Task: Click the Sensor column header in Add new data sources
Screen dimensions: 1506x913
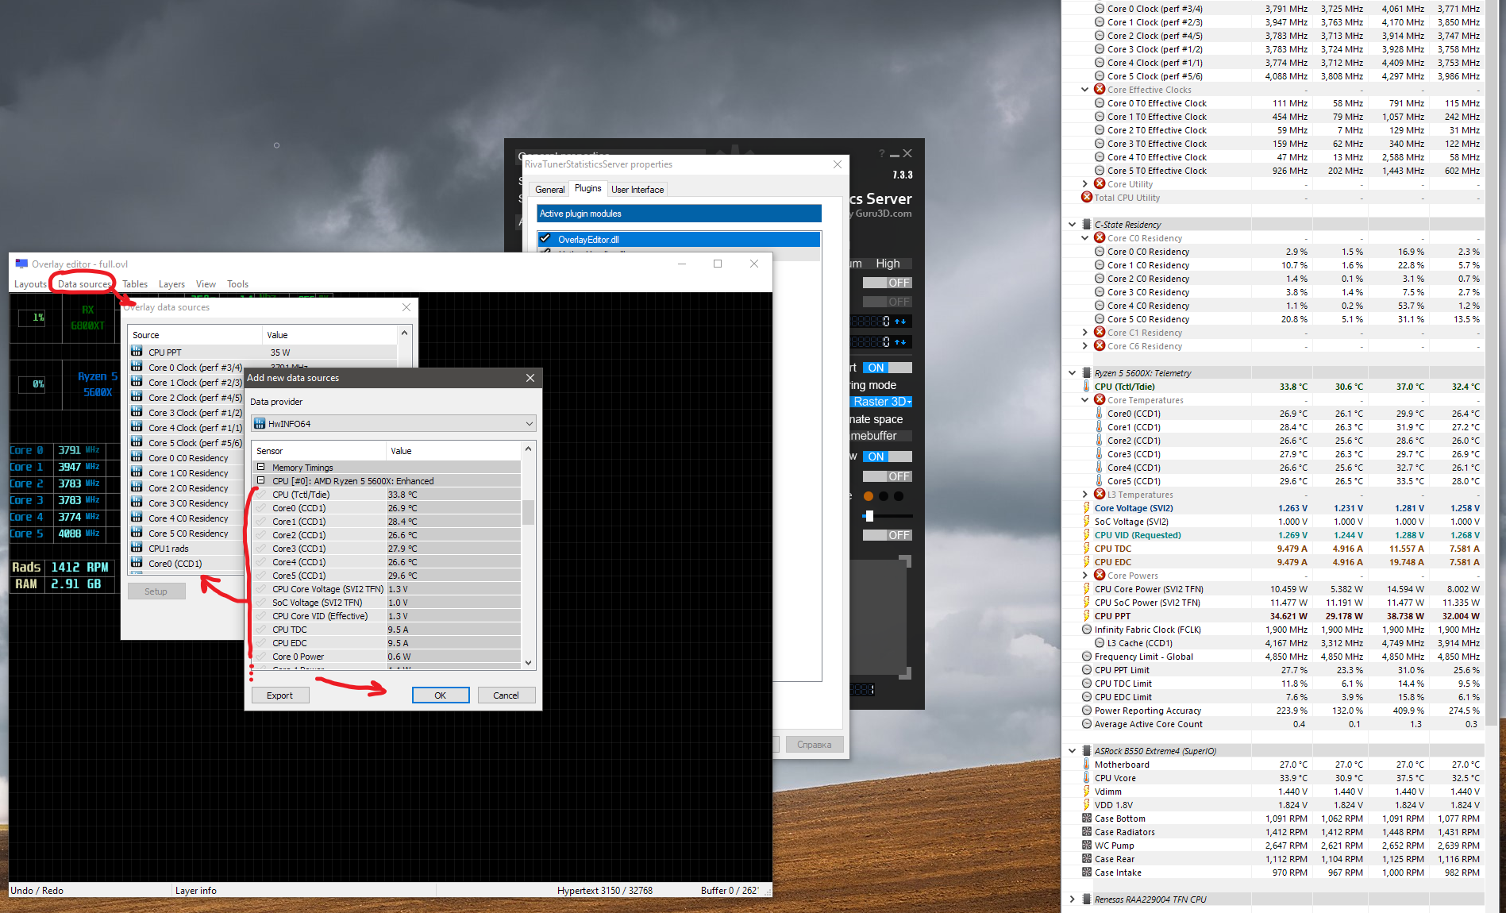Action: click(x=319, y=451)
